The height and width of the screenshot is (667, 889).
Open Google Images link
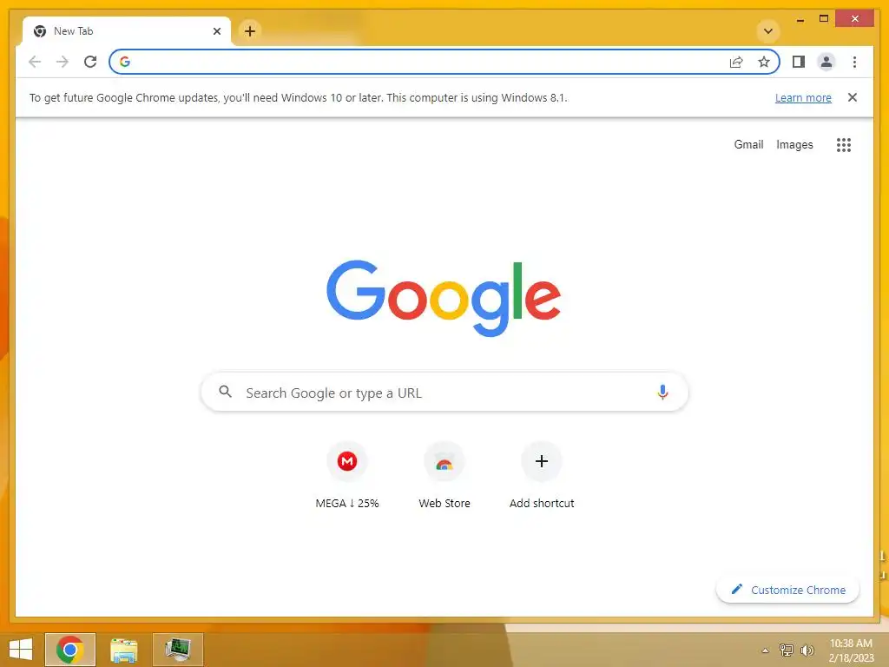tap(794, 145)
